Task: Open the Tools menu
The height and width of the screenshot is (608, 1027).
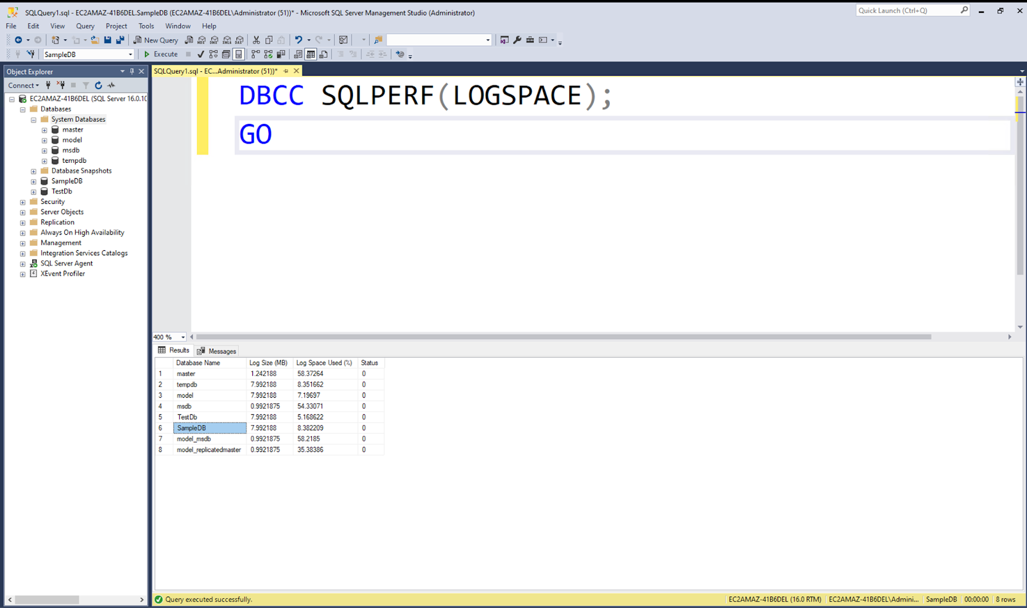Action: [146, 26]
